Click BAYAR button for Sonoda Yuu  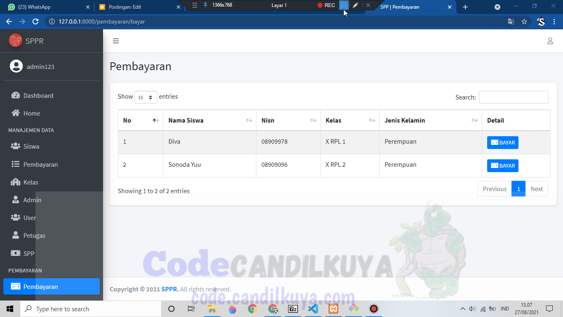click(503, 166)
